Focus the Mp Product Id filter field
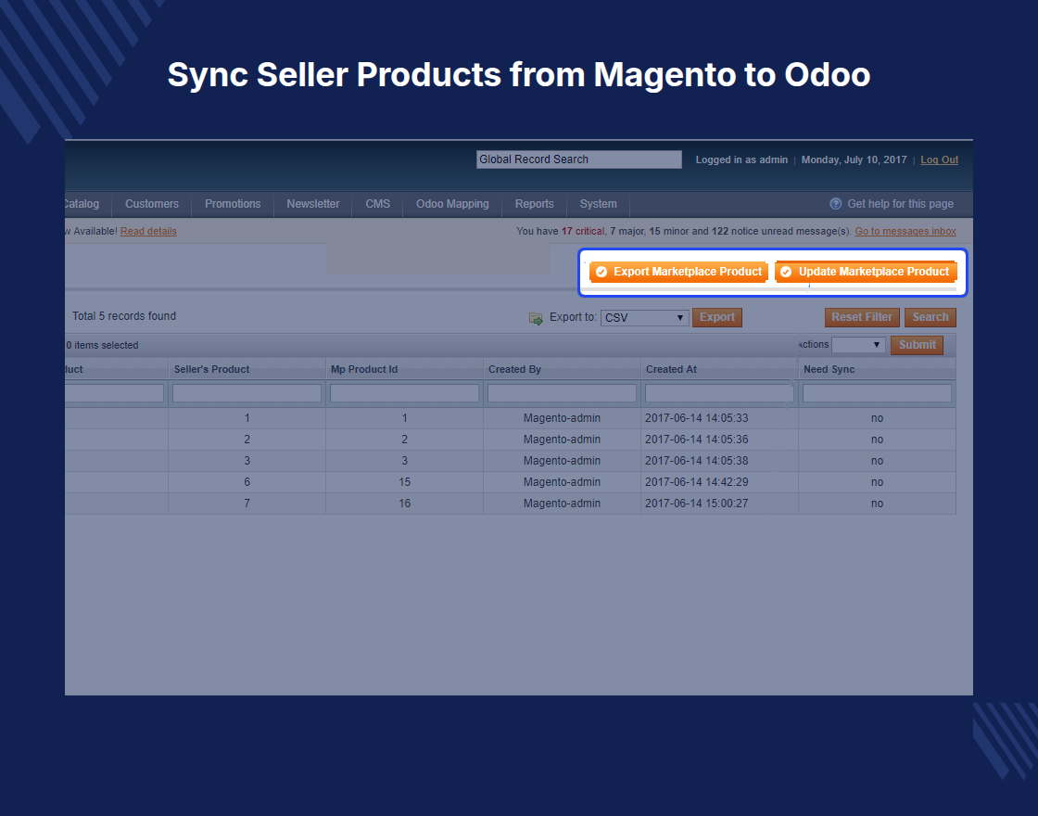 coord(404,393)
